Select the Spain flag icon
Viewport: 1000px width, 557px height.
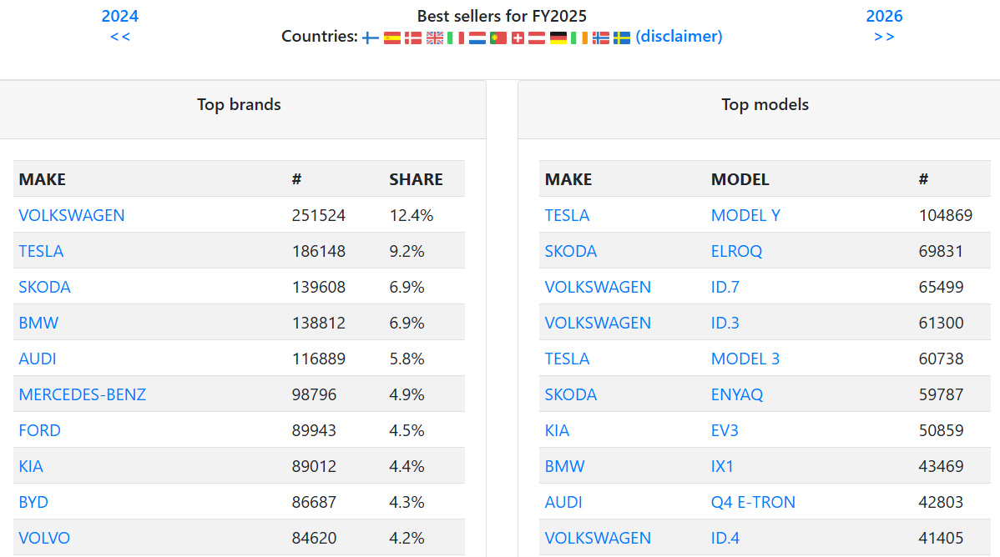point(391,38)
